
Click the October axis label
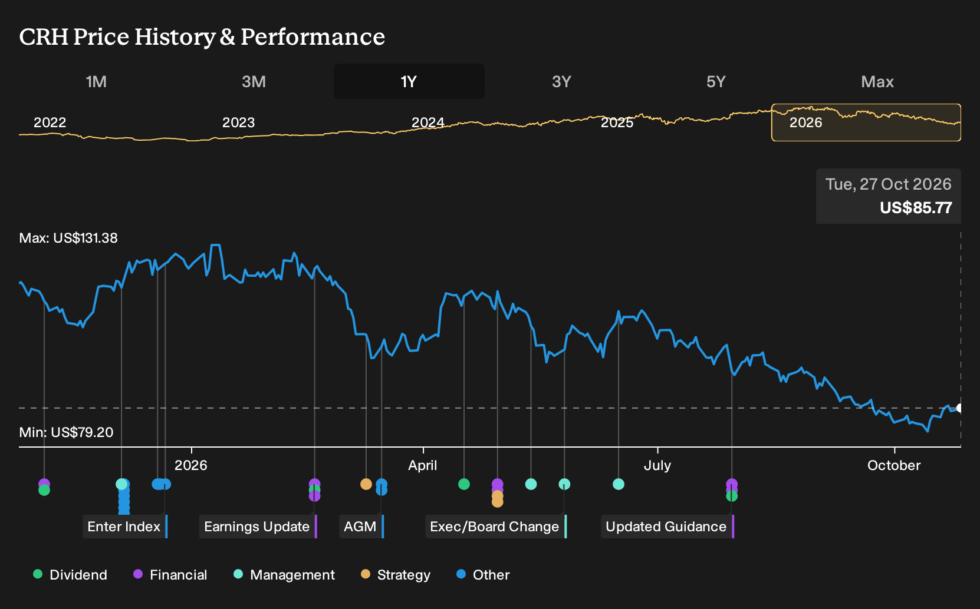(894, 465)
